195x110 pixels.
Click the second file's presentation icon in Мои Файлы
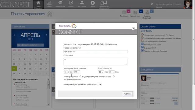(142, 38)
